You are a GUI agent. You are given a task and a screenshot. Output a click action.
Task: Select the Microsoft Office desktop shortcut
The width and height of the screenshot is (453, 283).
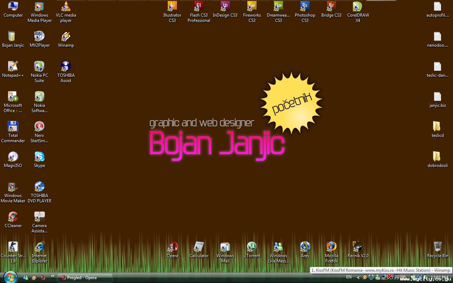[x=13, y=102]
